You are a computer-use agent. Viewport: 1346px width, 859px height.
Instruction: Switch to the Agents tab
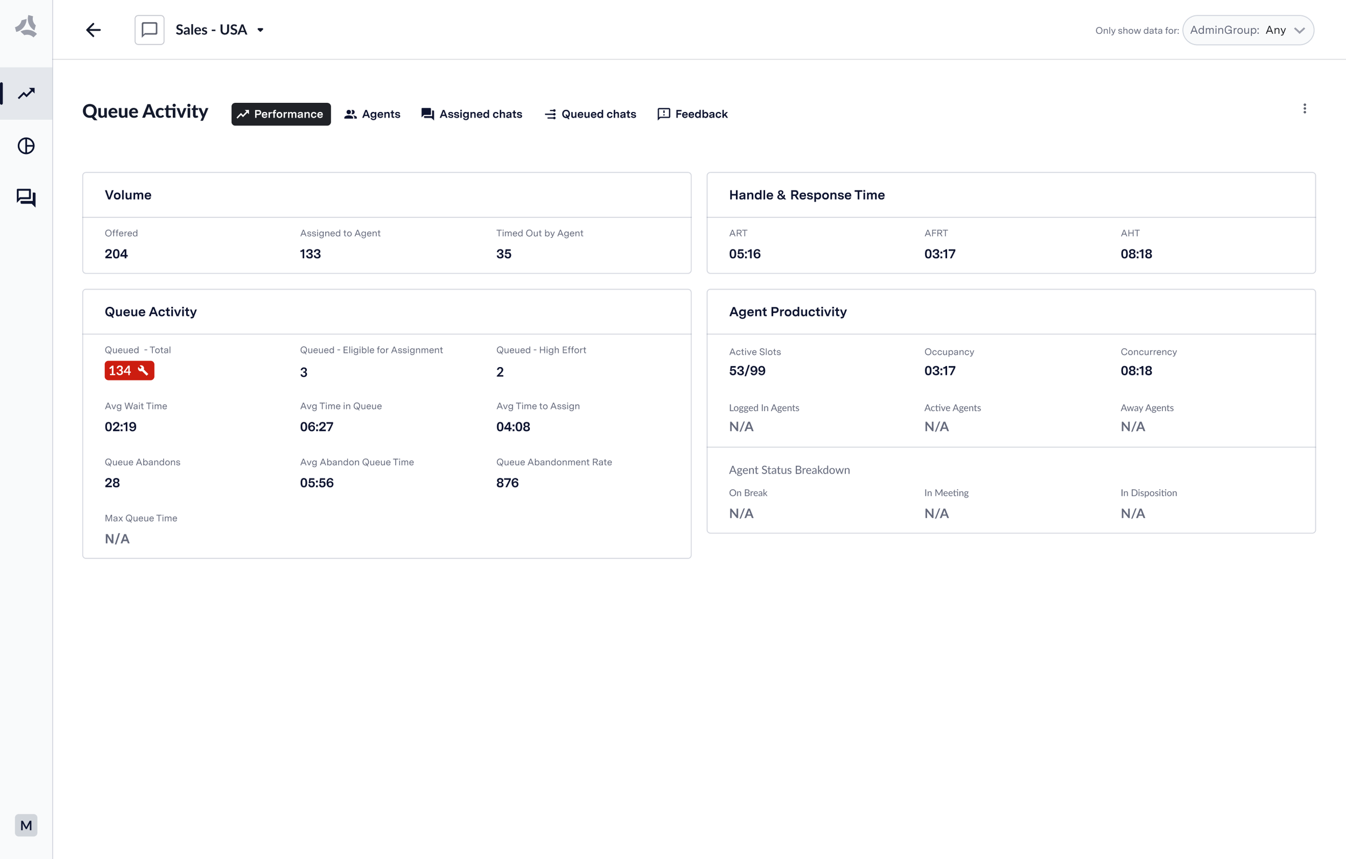pos(372,114)
